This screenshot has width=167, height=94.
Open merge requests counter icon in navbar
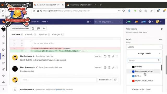point(136,22)
